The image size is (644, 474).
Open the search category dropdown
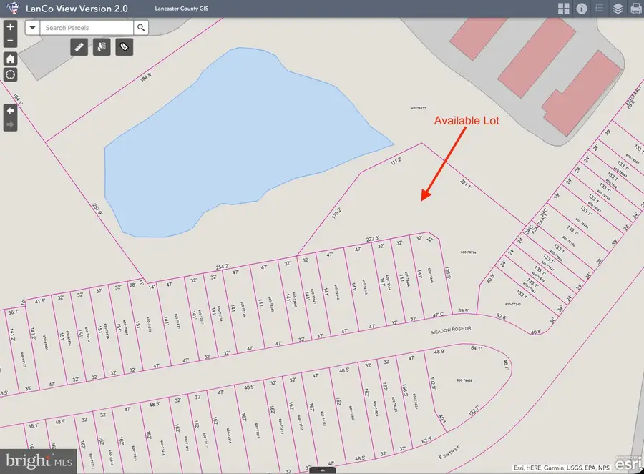pyautogui.click(x=32, y=27)
